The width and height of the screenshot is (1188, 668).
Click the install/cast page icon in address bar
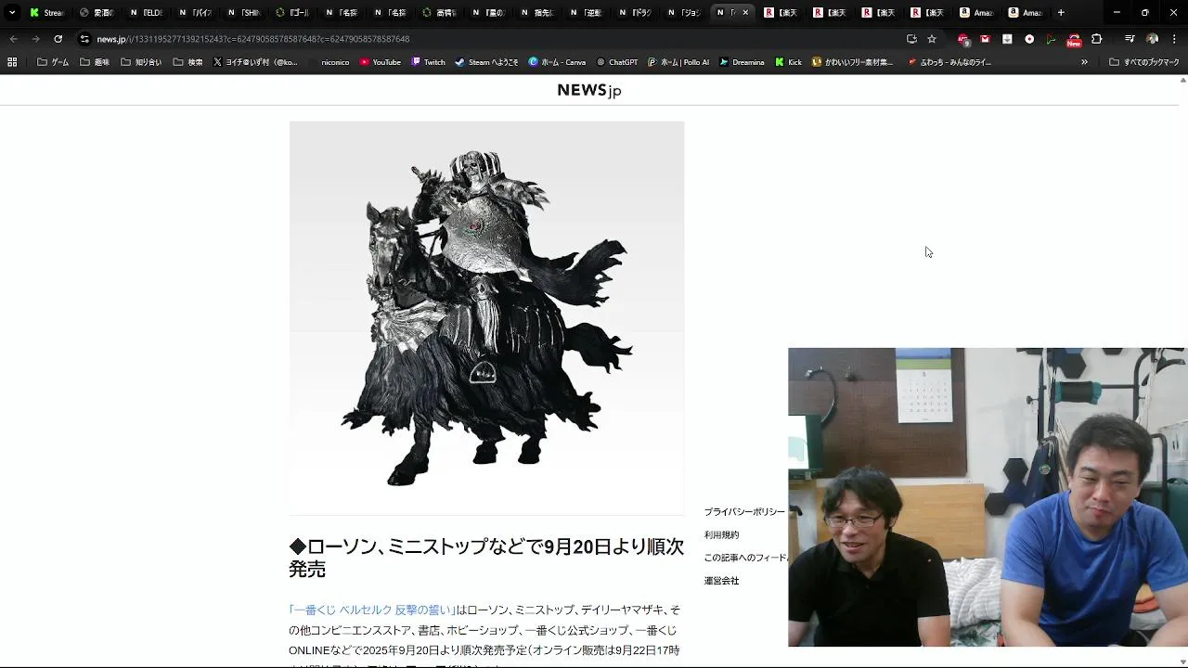click(911, 39)
